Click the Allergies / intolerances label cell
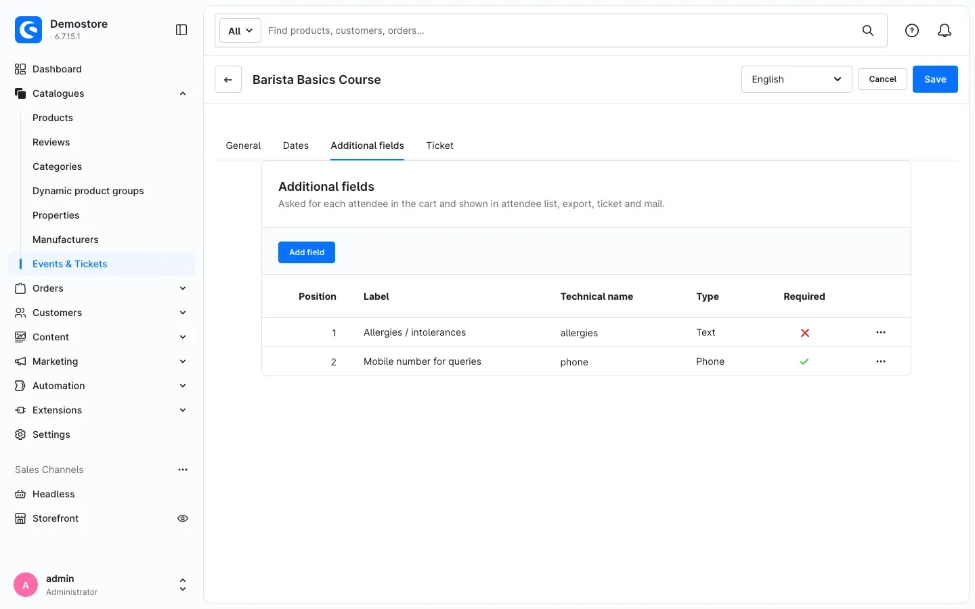The image size is (975, 609). point(414,332)
